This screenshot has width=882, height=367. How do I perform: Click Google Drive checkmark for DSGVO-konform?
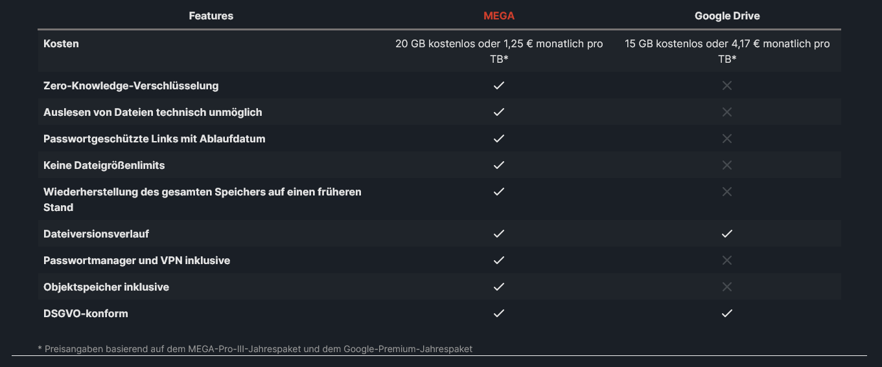(727, 313)
